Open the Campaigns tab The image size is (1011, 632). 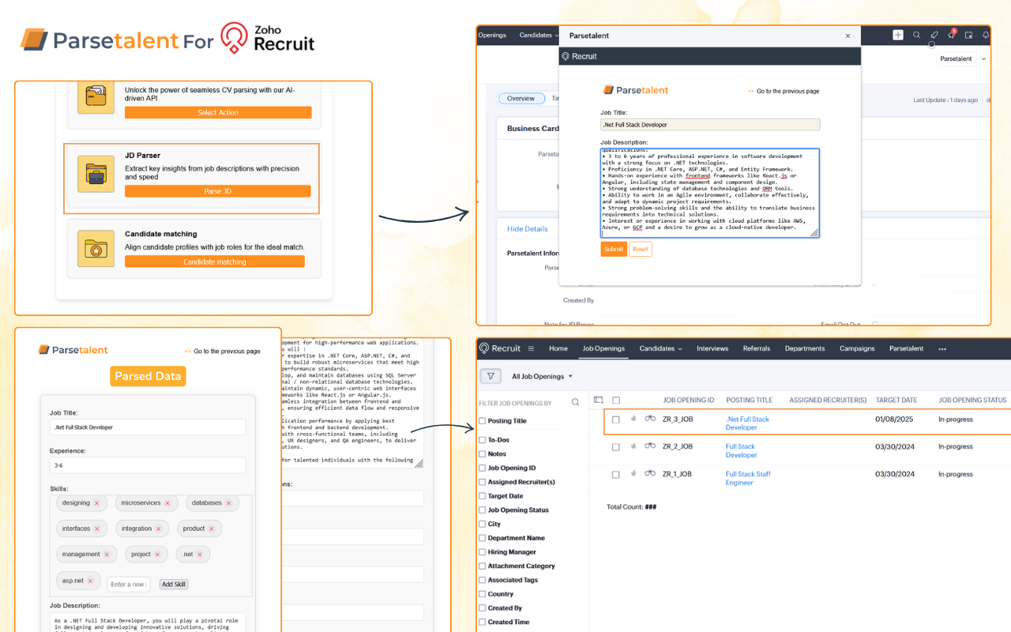coord(857,348)
